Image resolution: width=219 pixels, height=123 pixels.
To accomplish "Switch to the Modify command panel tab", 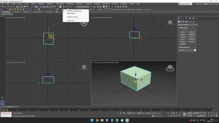I will [182, 18].
